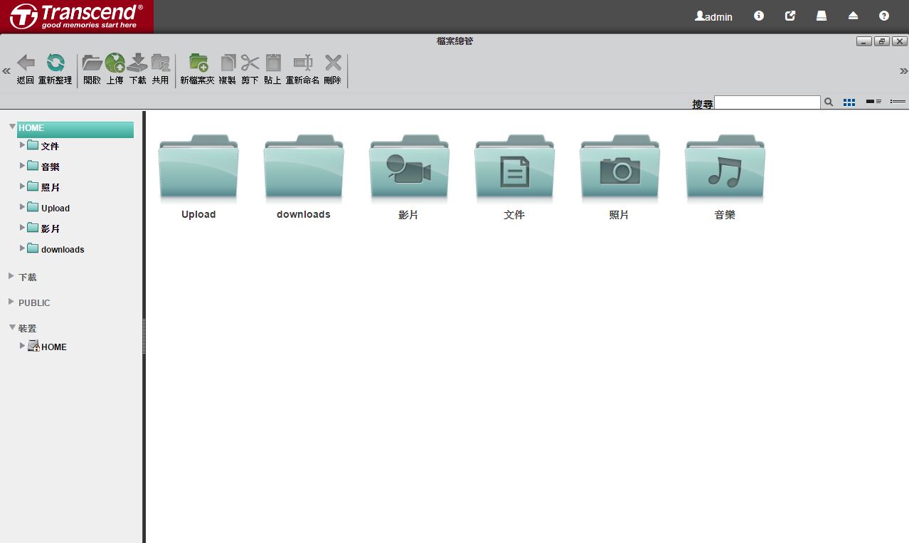Viewport: 909px width, 543px height.
Task: Click the Back (返回) arrow icon
Action: [26, 63]
